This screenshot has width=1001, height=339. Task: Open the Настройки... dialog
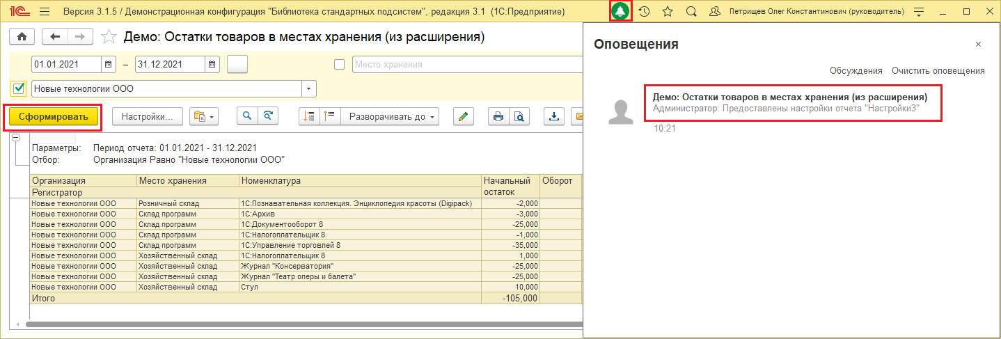click(148, 117)
